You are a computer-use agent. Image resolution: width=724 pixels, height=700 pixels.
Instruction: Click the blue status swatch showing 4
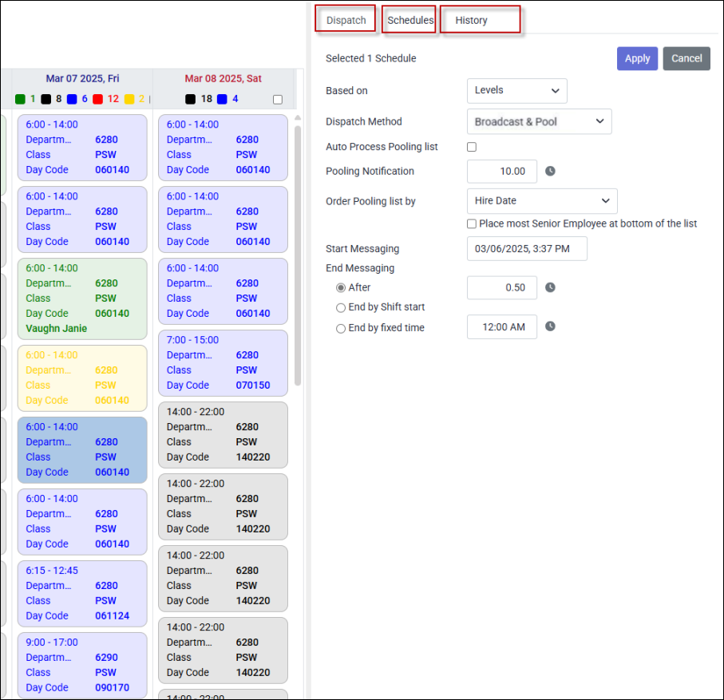pyautogui.click(x=222, y=99)
